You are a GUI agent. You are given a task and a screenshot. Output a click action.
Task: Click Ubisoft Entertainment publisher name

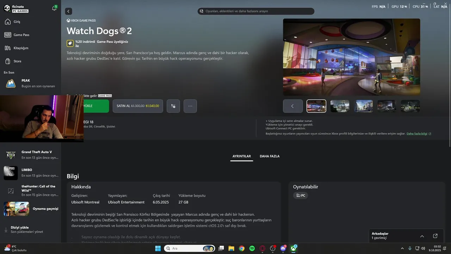pyautogui.click(x=126, y=202)
